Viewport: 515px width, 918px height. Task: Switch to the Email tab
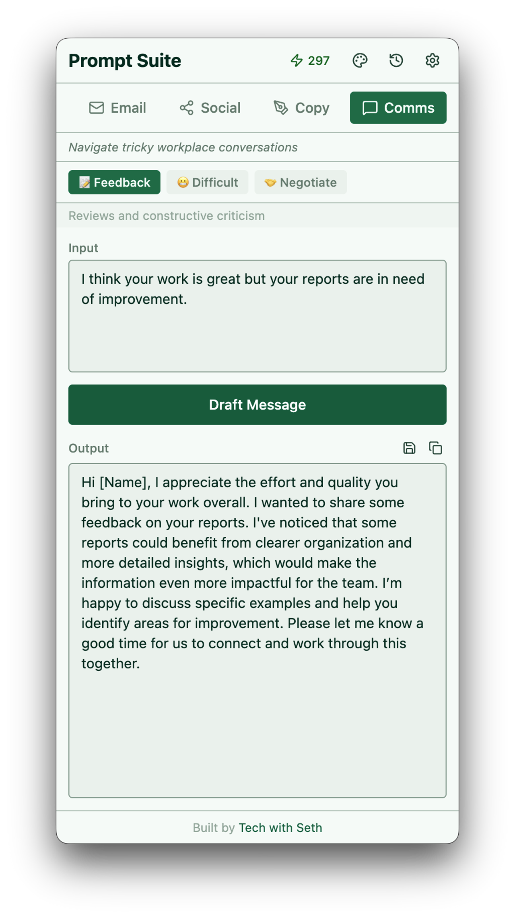pos(117,108)
